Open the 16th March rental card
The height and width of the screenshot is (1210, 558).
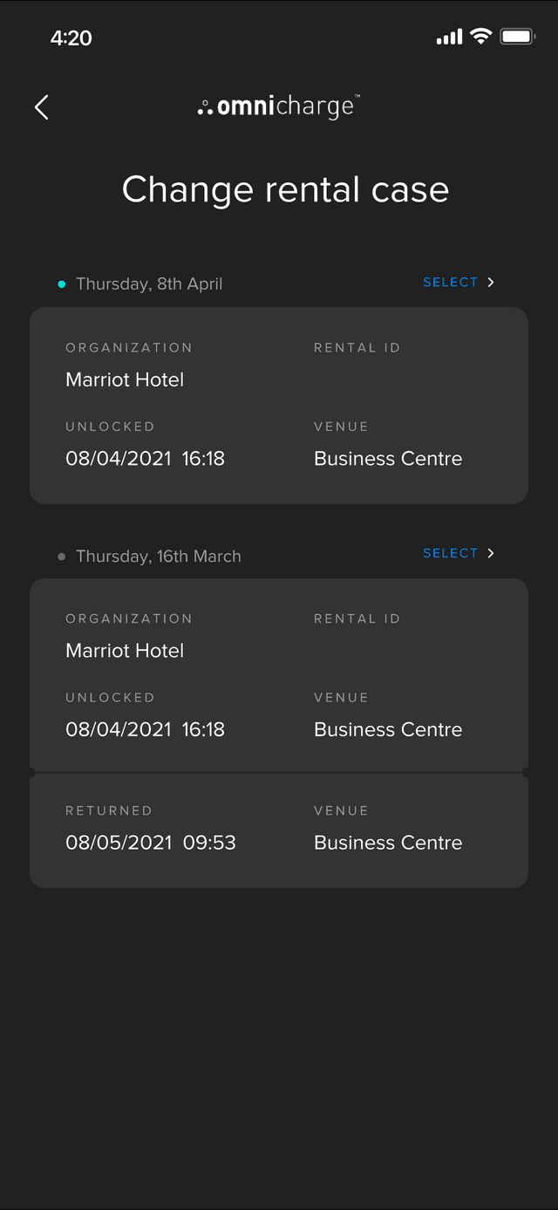pyautogui.click(x=279, y=675)
